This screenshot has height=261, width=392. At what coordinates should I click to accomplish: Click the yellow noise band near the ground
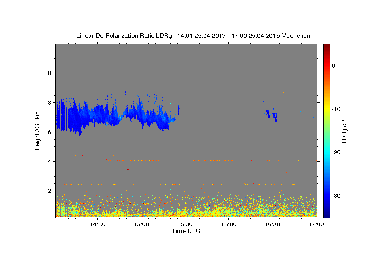[x=186, y=212]
